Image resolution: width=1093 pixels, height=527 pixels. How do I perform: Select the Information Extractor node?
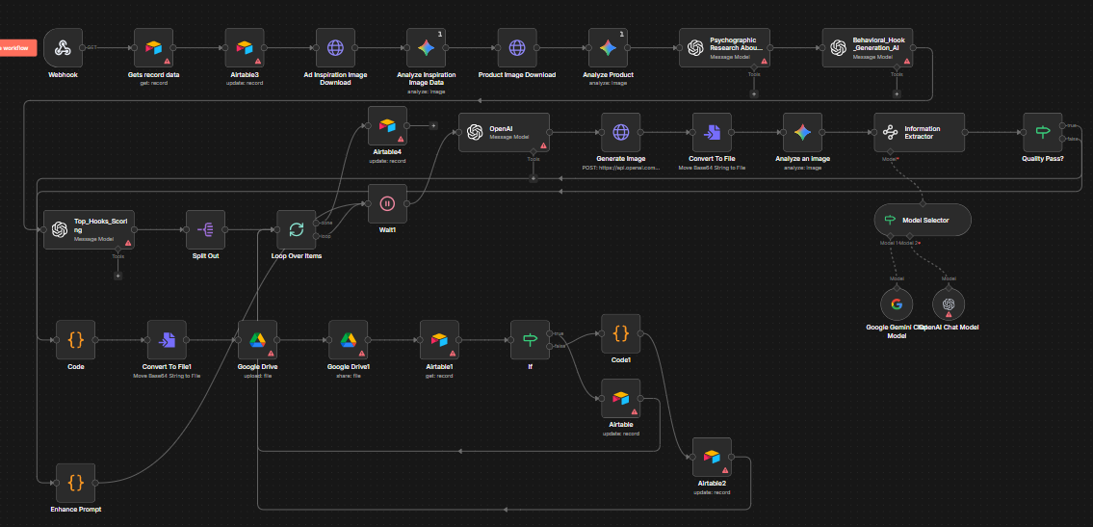tap(920, 132)
